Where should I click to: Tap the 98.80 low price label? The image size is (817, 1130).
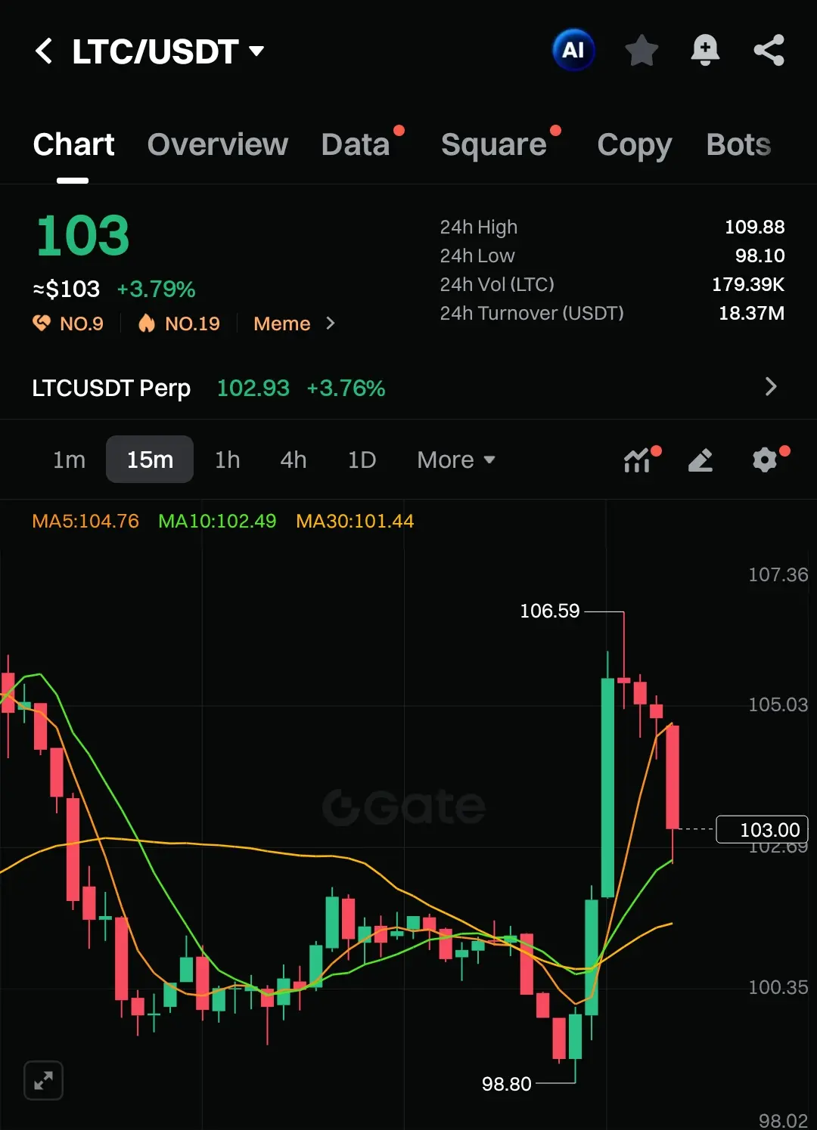tap(507, 1084)
